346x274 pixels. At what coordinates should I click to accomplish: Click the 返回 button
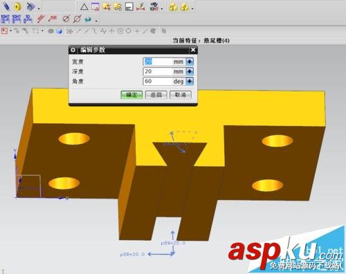point(156,95)
